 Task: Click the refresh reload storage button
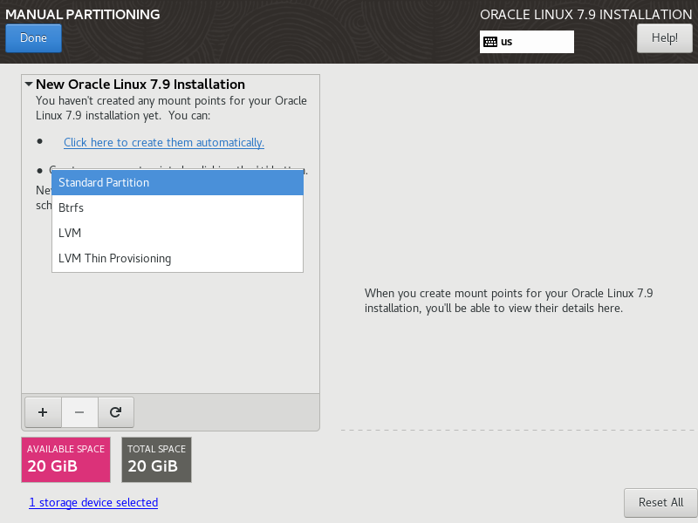click(x=116, y=412)
